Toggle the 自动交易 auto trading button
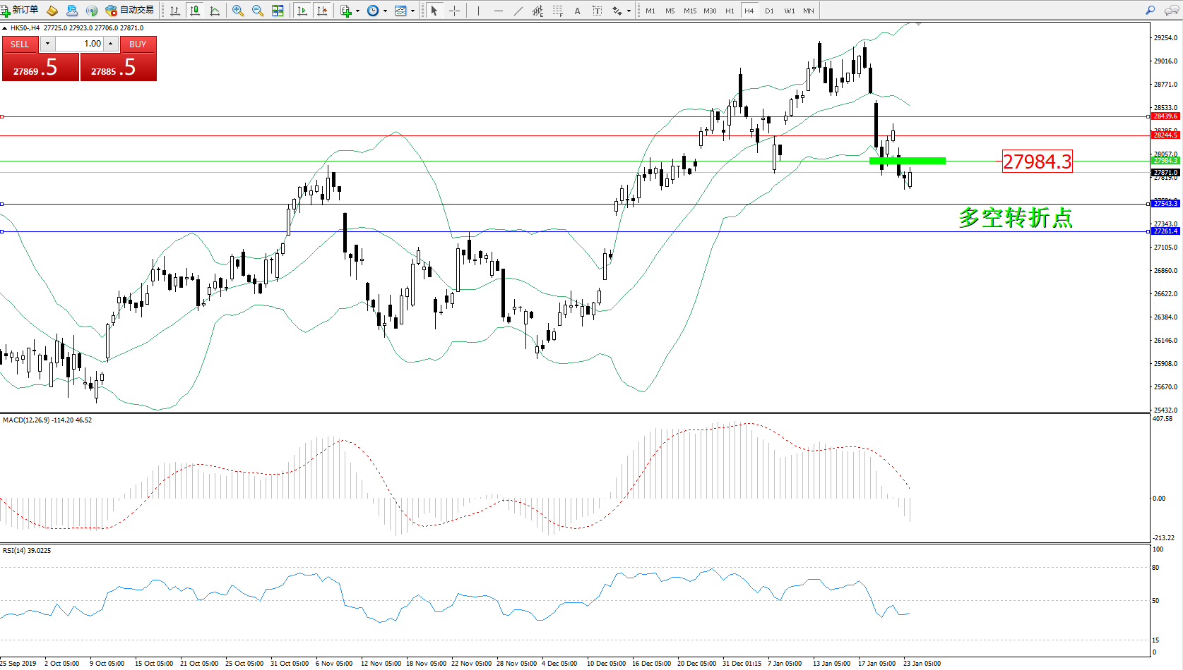The width and height of the screenshot is (1183, 670). pos(130,11)
